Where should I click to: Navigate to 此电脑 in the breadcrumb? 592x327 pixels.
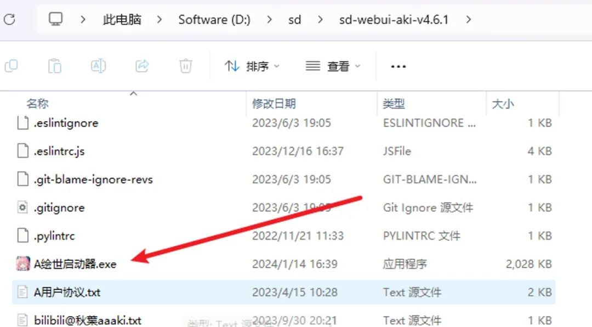tap(122, 20)
